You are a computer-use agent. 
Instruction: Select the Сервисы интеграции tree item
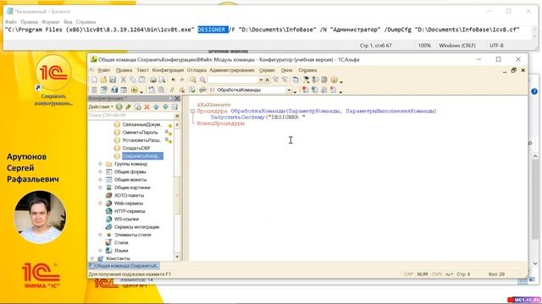136,227
